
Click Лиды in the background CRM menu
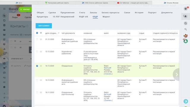coord(15,17)
